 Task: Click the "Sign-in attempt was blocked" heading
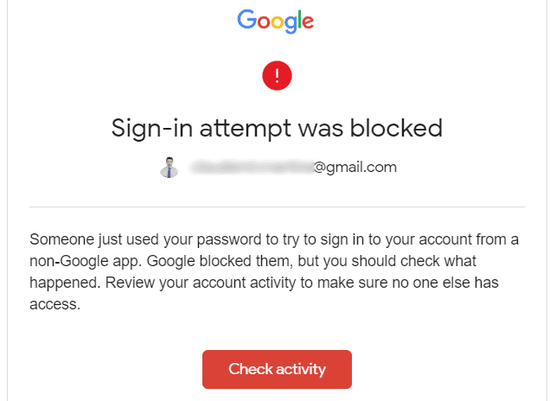[x=277, y=128]
